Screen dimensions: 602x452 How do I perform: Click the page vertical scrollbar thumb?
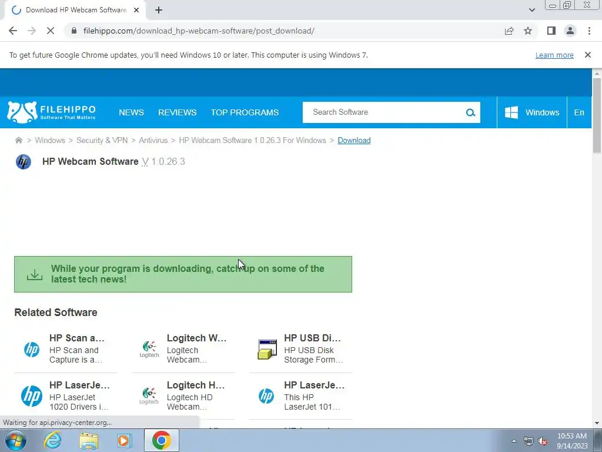pyautogui.click(x=597, y=115)
